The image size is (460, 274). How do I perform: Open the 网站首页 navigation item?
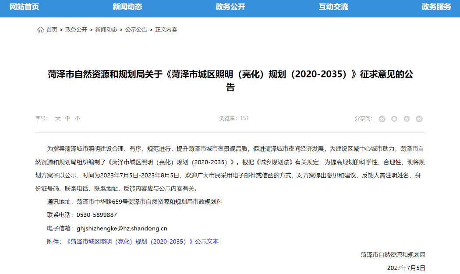(x=24, y=7)
